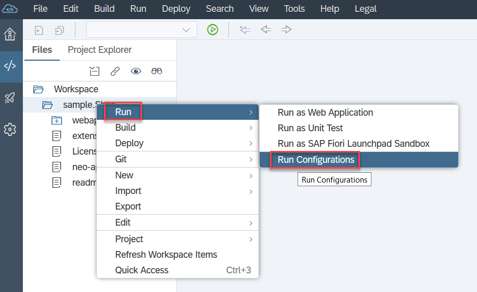
Task: Choose Run as Web Application
Action: (x=359, y=113)
